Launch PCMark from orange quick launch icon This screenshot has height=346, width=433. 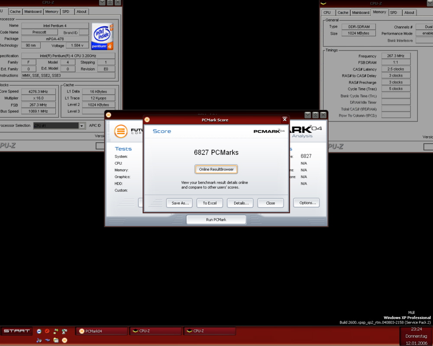[x=65, y=340]
